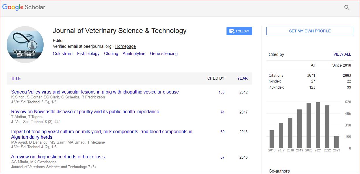Open citation count 100 for first article
This screenshot has width=360, height=174.
221,93
